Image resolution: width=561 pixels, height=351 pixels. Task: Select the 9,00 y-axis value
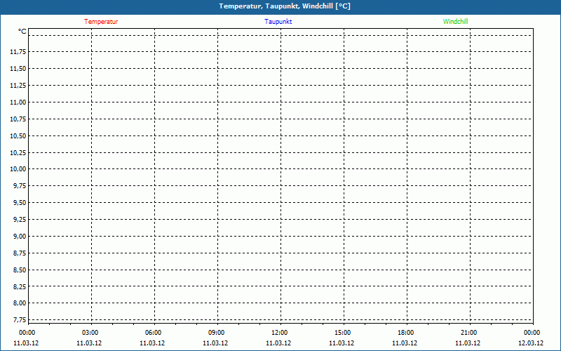(x=20, y=237)
